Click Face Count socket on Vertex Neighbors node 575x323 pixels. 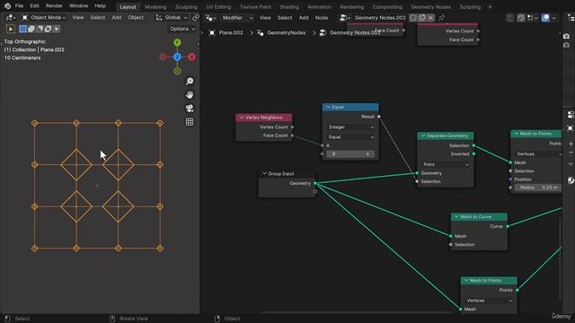pyautogui.click(x=292, y=135)
